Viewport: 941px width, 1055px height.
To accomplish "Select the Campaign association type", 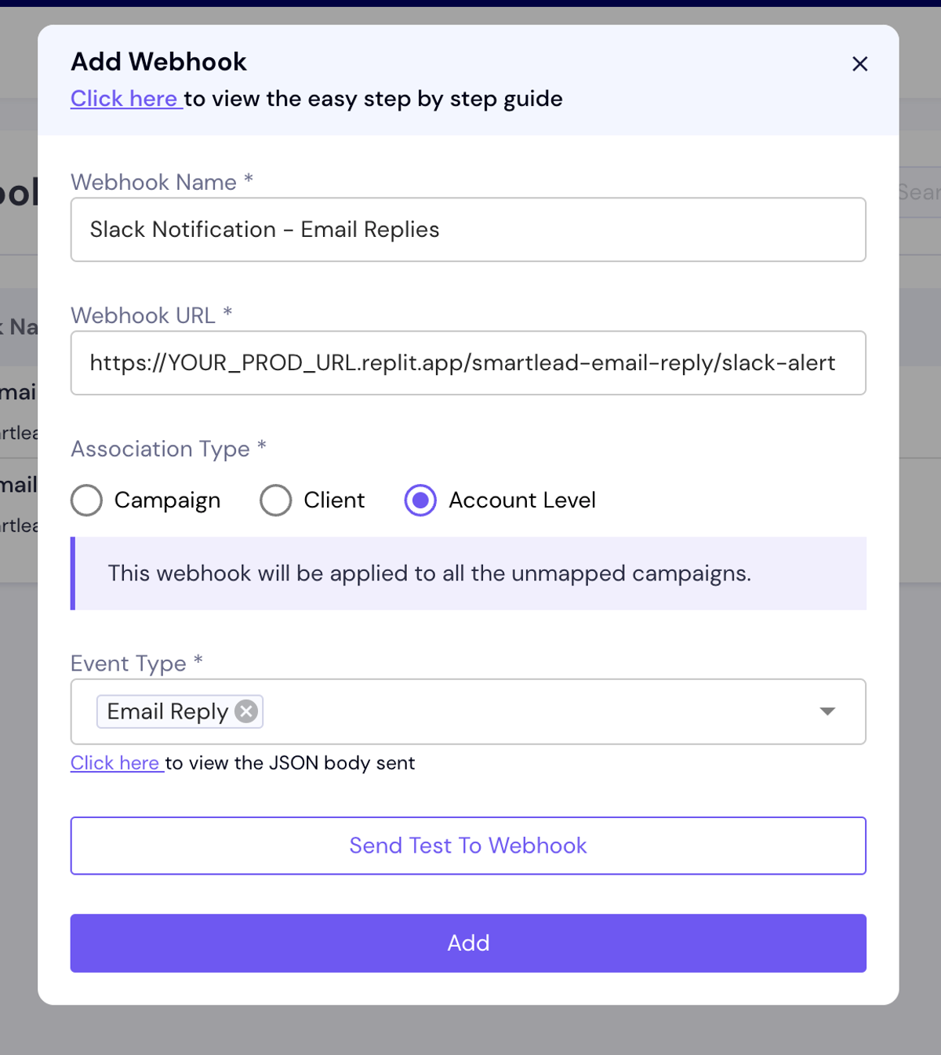I will point(86,500).
